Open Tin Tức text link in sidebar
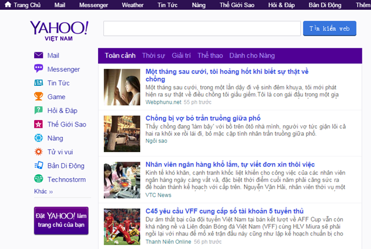The height and width of the screenshot is (249, 371). pyautogui.click(x=59, y=83)
